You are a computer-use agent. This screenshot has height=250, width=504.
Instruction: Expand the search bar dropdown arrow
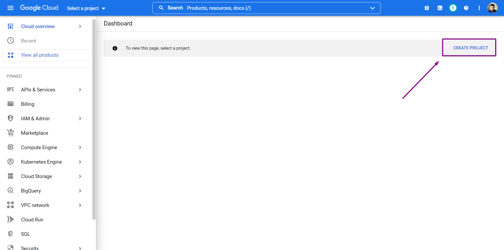pyautogui.click(x=372, y=8)
